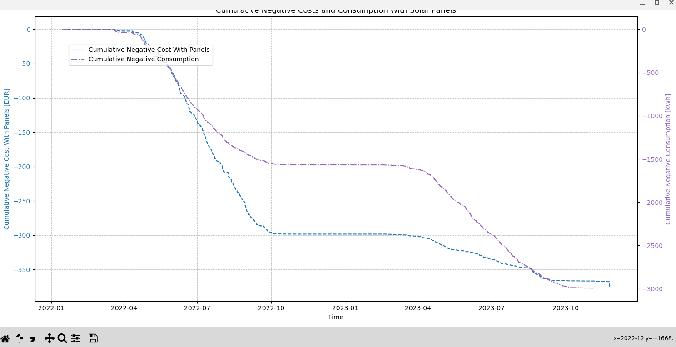676x347 pixels.
Task: Click the cursor coordinates readout in toolbar
Action: pyautogui.click(x=643, y=338)
